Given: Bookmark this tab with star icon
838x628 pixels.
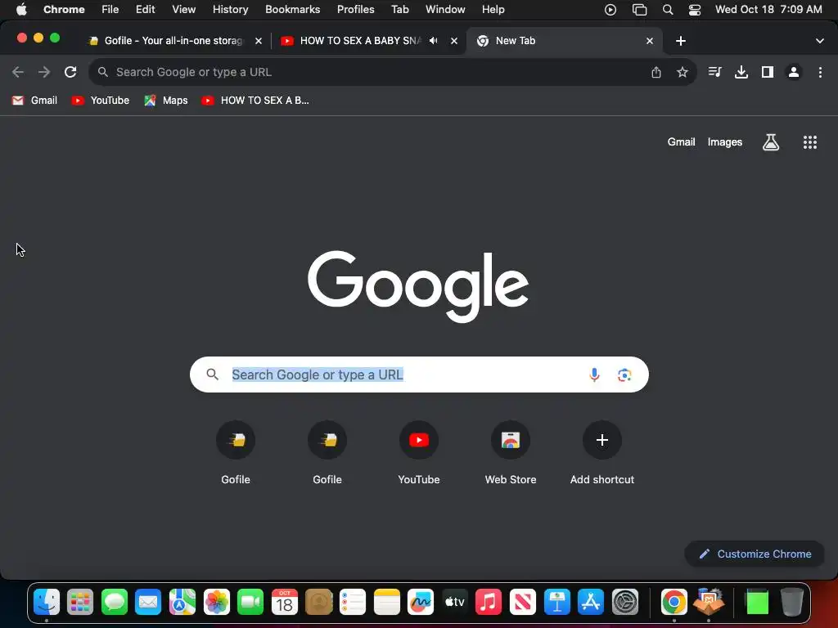Looking at the screenshot, I should tap(683, 72).
